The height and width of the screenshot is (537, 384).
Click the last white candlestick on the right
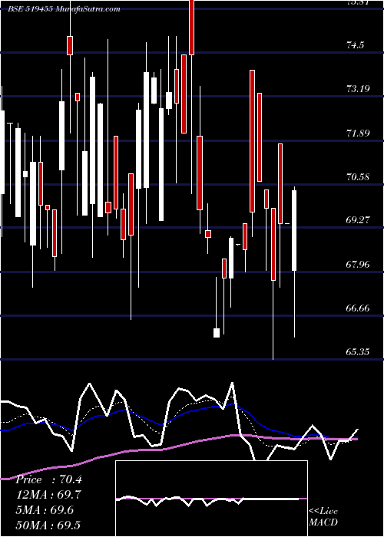[294, 230]
